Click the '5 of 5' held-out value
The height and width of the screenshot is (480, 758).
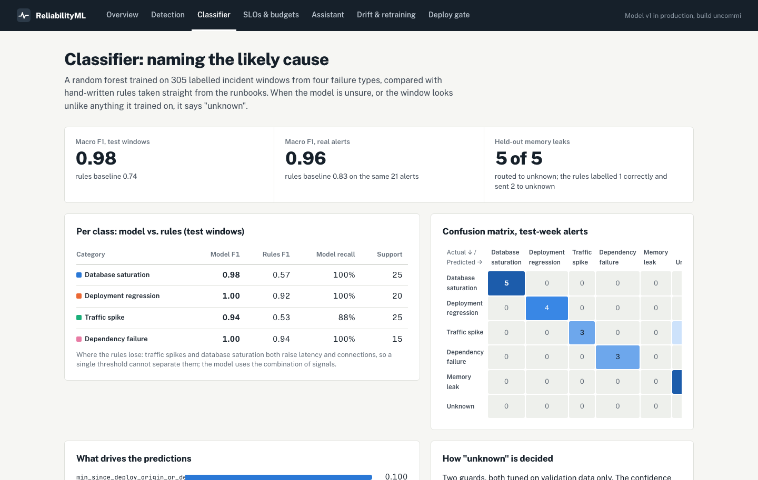click(519, 158)
